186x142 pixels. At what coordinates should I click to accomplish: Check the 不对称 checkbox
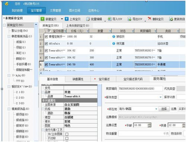point(67,138)
